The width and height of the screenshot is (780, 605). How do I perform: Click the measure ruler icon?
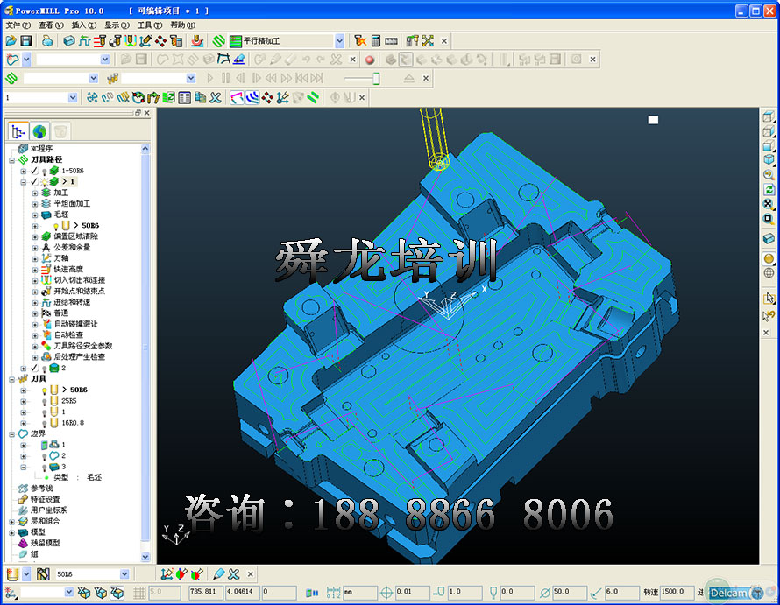coord(392,41)
